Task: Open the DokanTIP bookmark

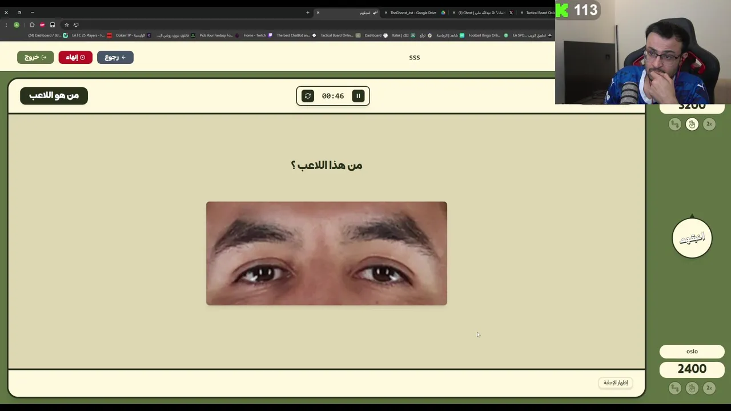Action: [x=134, y=35]
